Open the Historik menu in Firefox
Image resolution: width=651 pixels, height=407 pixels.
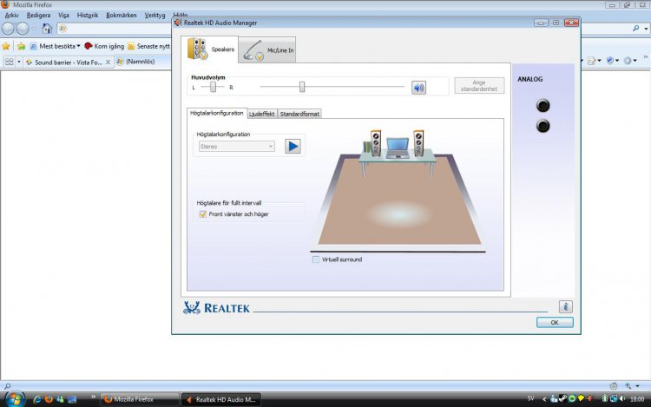[x=88, y=16]
